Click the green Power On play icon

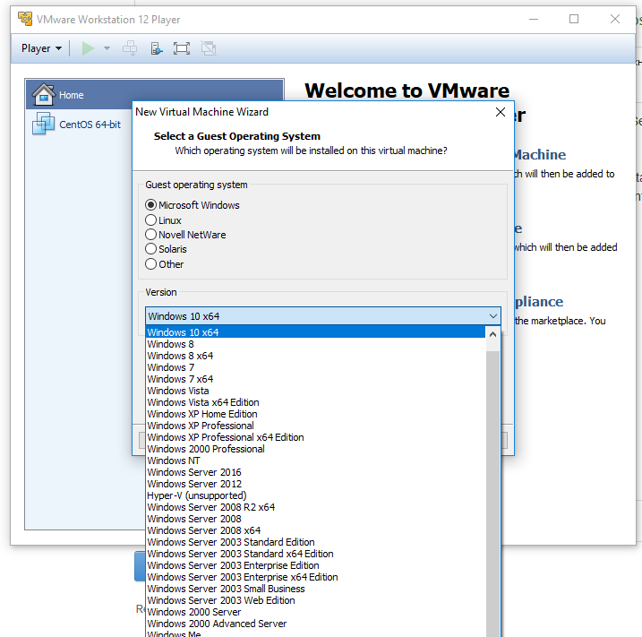(88, 48)
